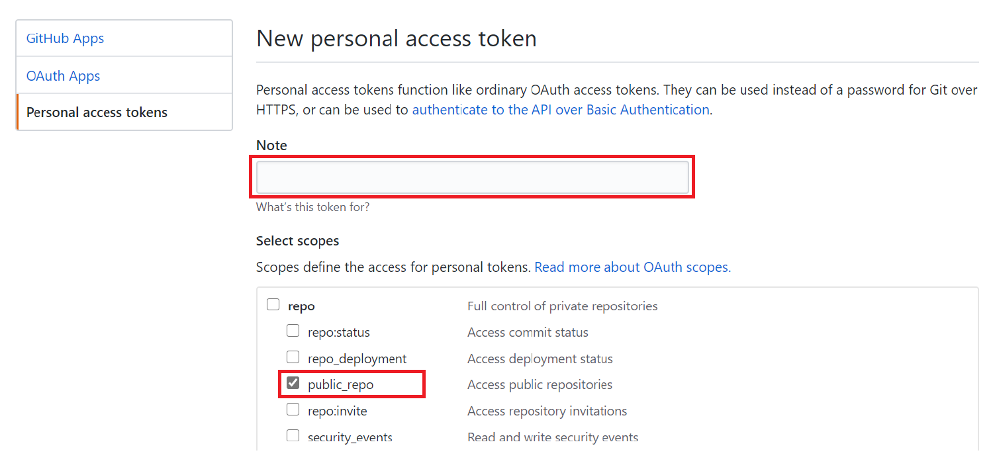Click the bold repo scope name text
Viewport: 993px width, 475px height.
(x=301, y=306)
